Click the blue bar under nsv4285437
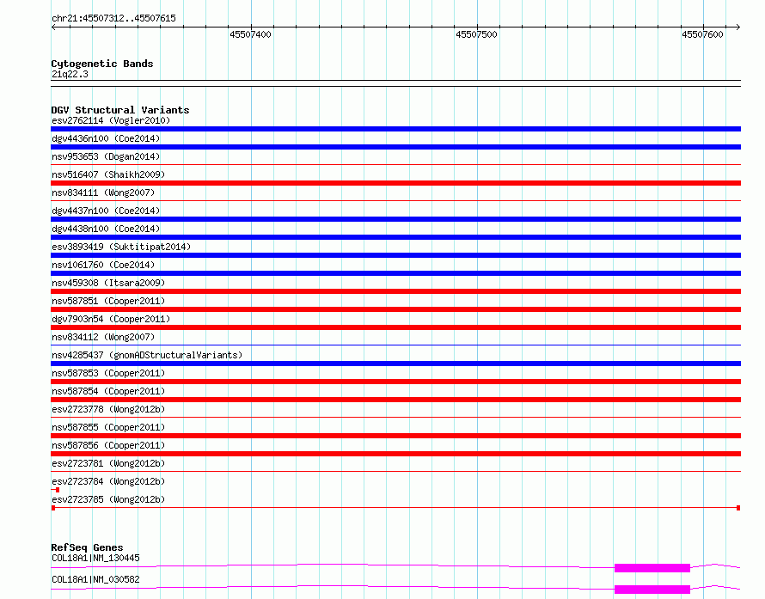Viewport: 765px width, 599px height. (x=395, y=364)
